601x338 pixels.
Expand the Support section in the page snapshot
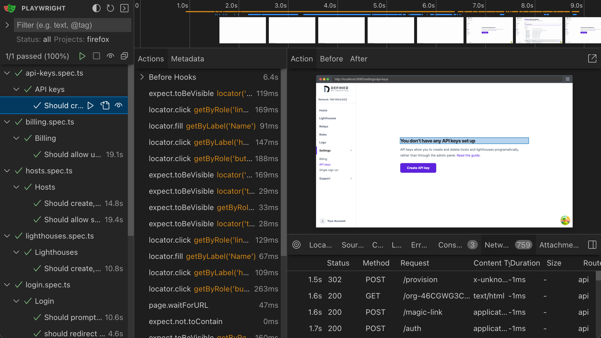pyautogui.click(x=351, y=178)
